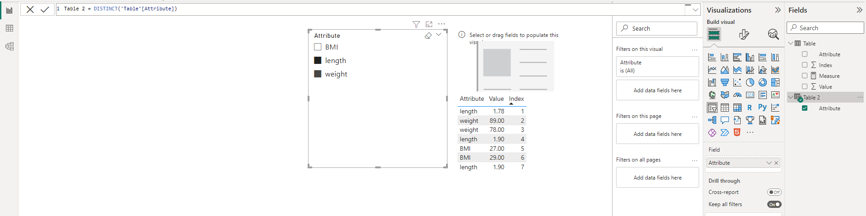The image size is (866, 216).
Task: Turn off the Keep all filters toggle
Action: [x=774, y=204]
